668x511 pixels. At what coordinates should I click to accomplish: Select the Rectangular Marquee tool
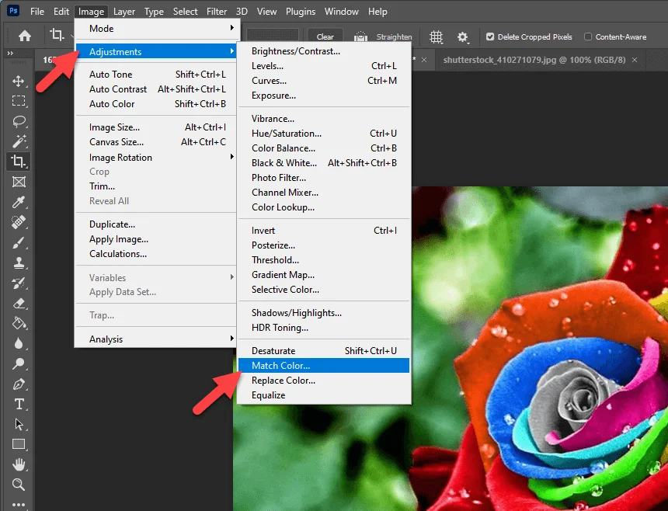pos(19,101)
